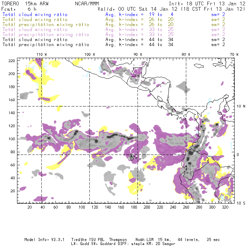
Task: Click the "35 sec" footer text
Action: (x=213, y=240)
